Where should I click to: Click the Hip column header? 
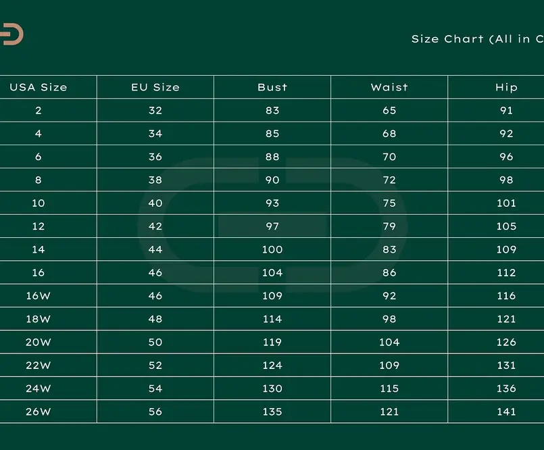pyautogui.click(x=496, y=87)
